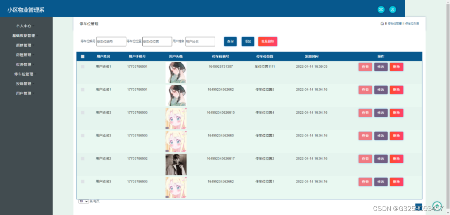Click the 添加时间 column header
This screenshot has height=215, width=450.
pos(312,57)
